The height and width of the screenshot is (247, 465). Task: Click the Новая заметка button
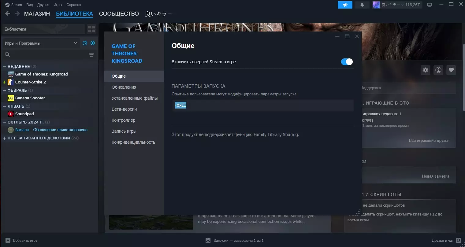pos(436,176)
